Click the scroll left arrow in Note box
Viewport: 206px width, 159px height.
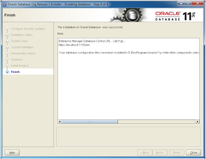[60, 122]
